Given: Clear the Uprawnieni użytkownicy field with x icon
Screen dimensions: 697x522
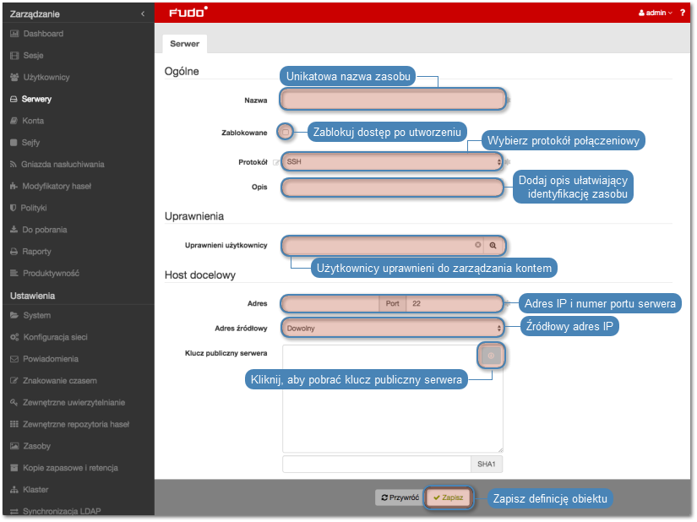Looking at the screenshot, I should click(478, 245).
